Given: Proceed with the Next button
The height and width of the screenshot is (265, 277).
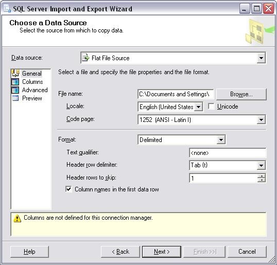Looking at the screenshot, I should 162,252.
